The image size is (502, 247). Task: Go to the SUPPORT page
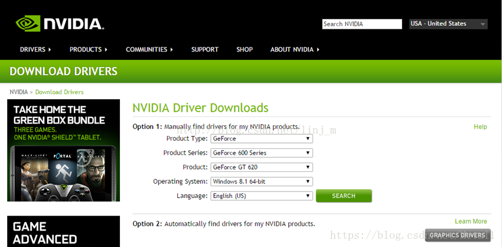click(205, 49)
